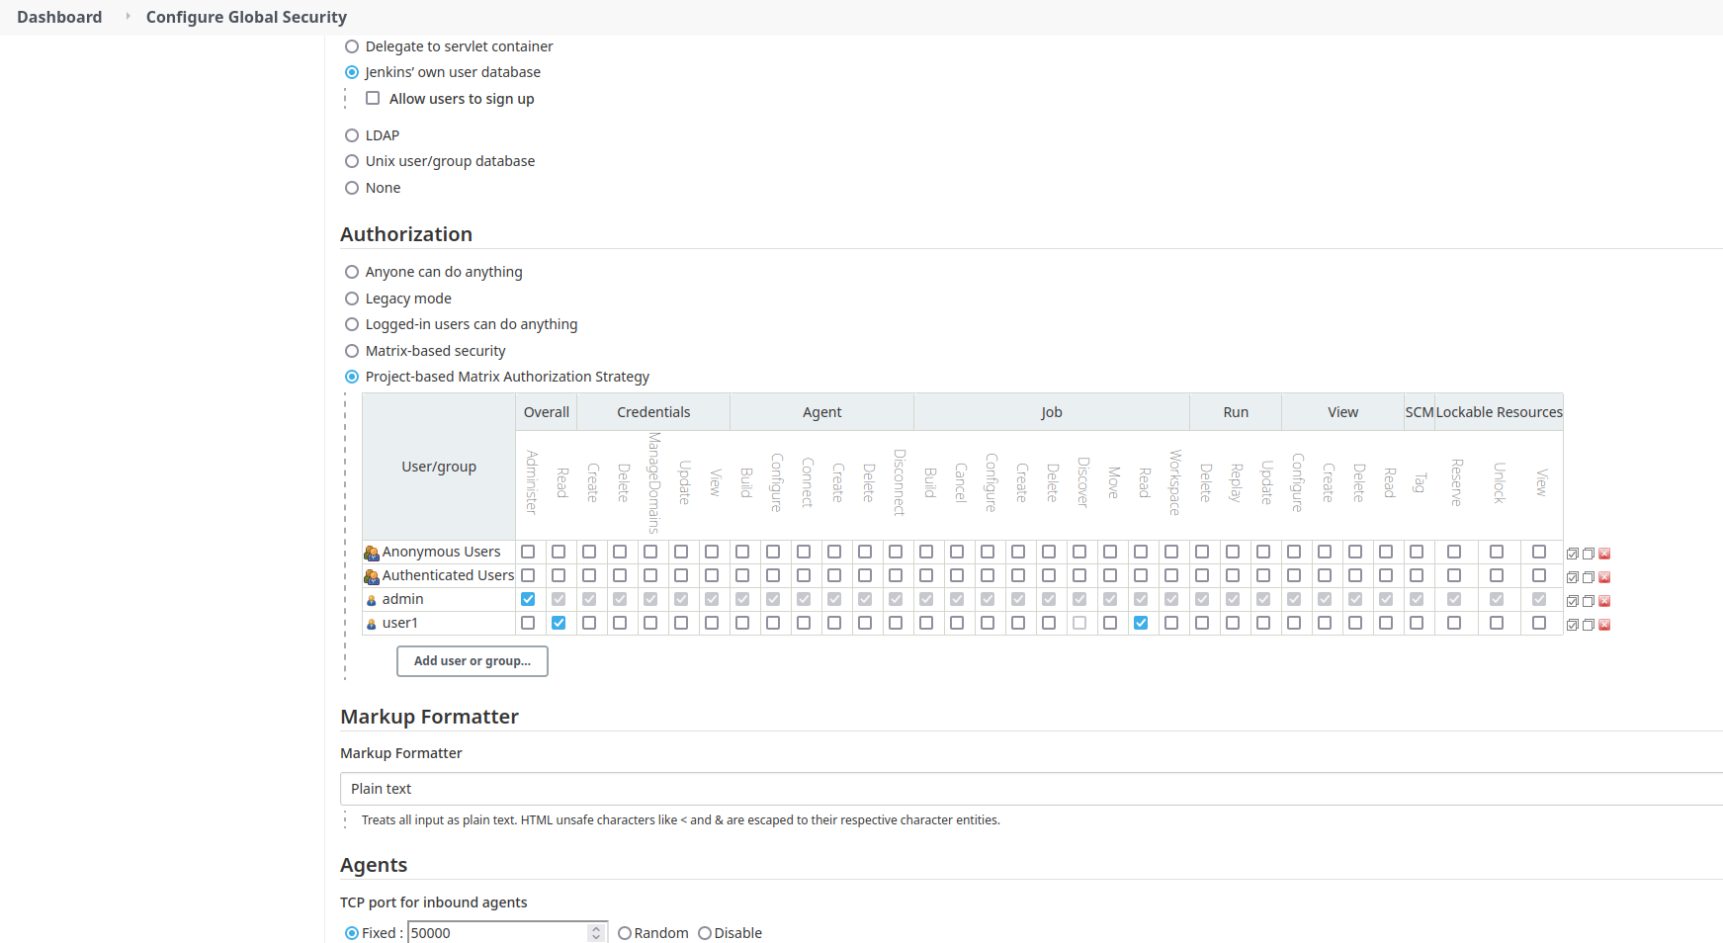Select Logged-in users can do anything
Viewport: 1723px width, 943px height.
point(352,324)
